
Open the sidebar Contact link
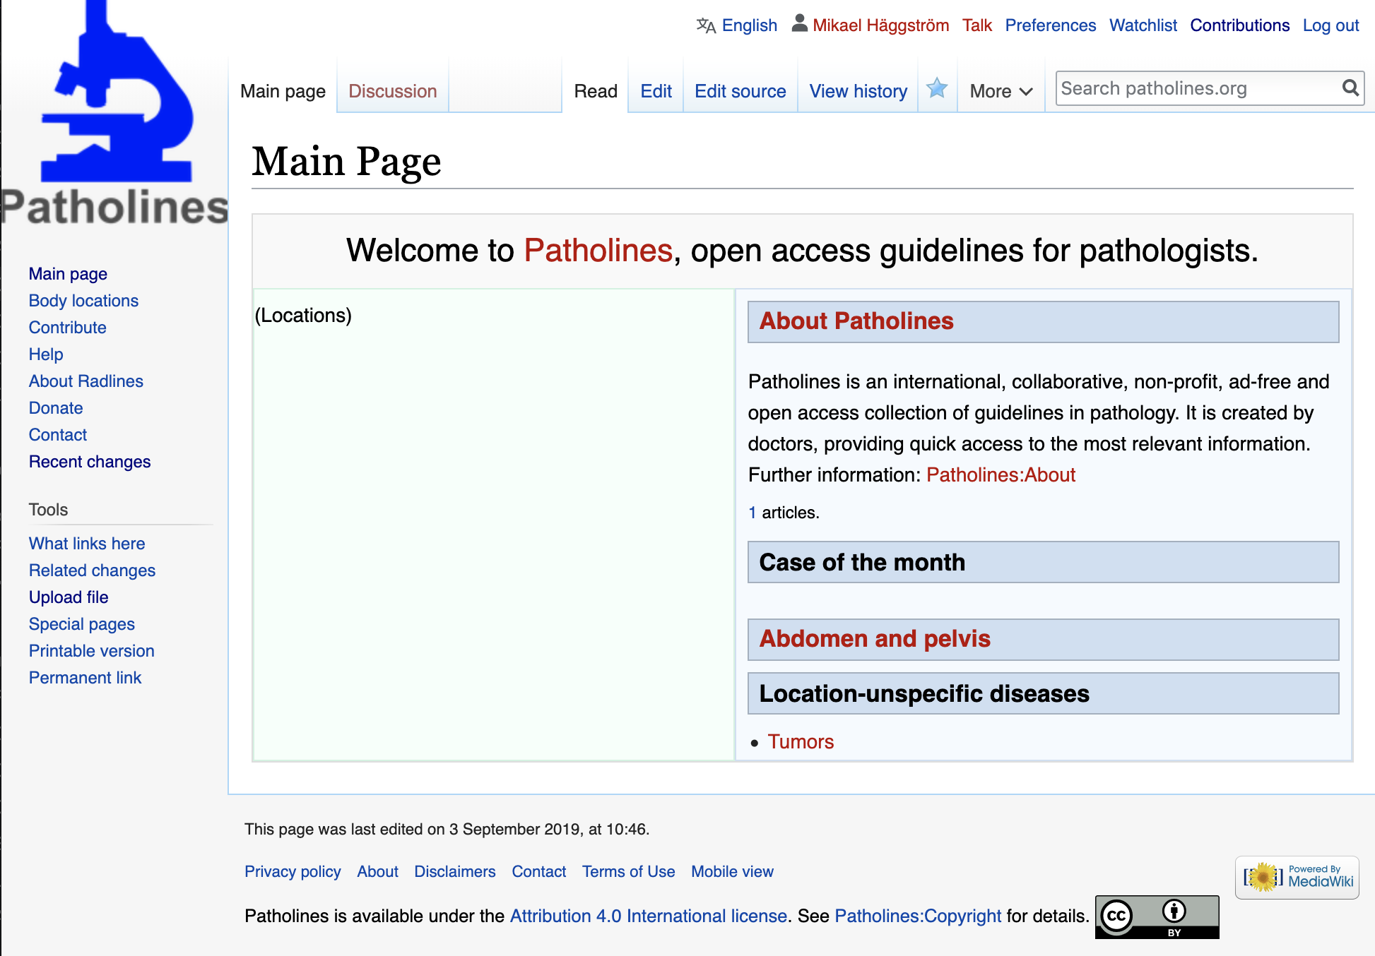tap(58, 435)
